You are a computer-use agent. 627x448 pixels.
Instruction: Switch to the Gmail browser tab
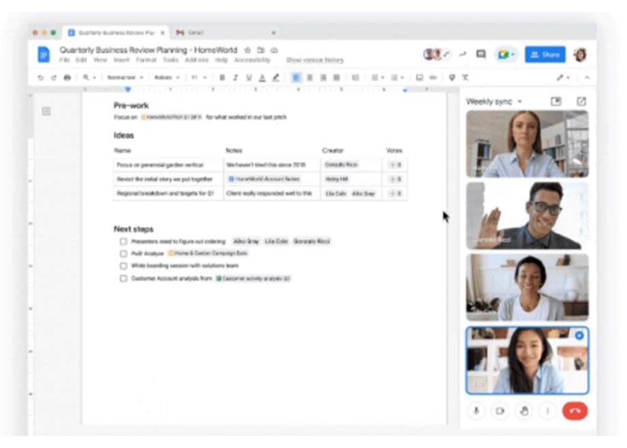click(198, 31)
